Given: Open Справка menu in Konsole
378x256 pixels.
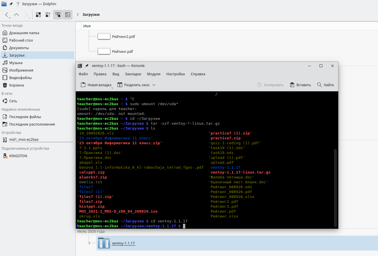Looking at the screenshot, I should [x=198, y=74].
